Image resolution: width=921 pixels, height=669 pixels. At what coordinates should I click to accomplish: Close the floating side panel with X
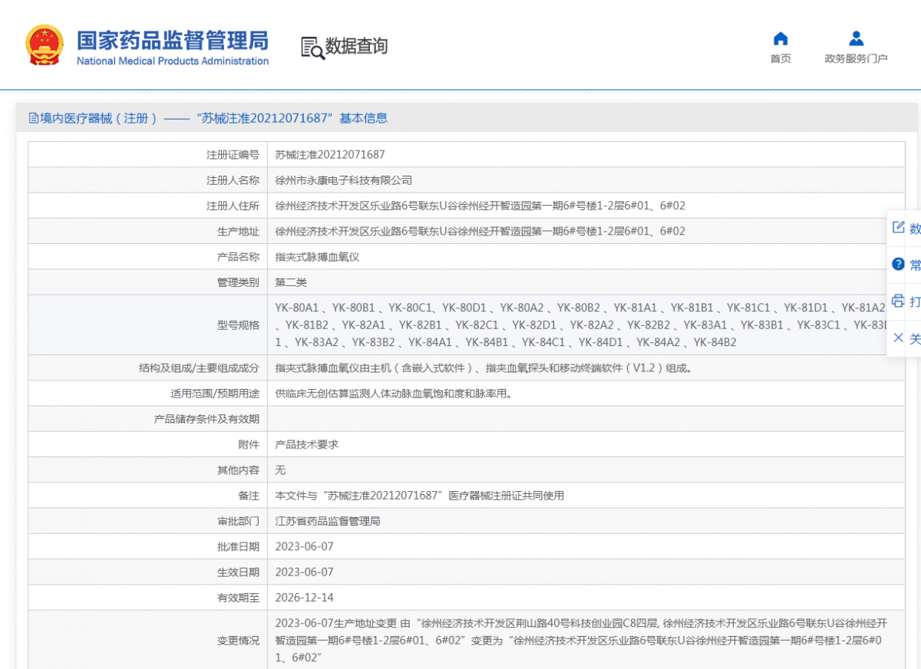click(898, 338)
